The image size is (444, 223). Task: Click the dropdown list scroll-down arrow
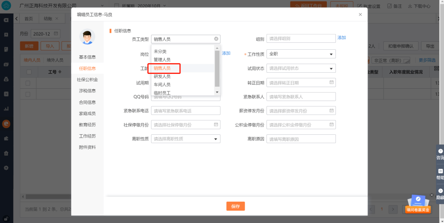217,92
